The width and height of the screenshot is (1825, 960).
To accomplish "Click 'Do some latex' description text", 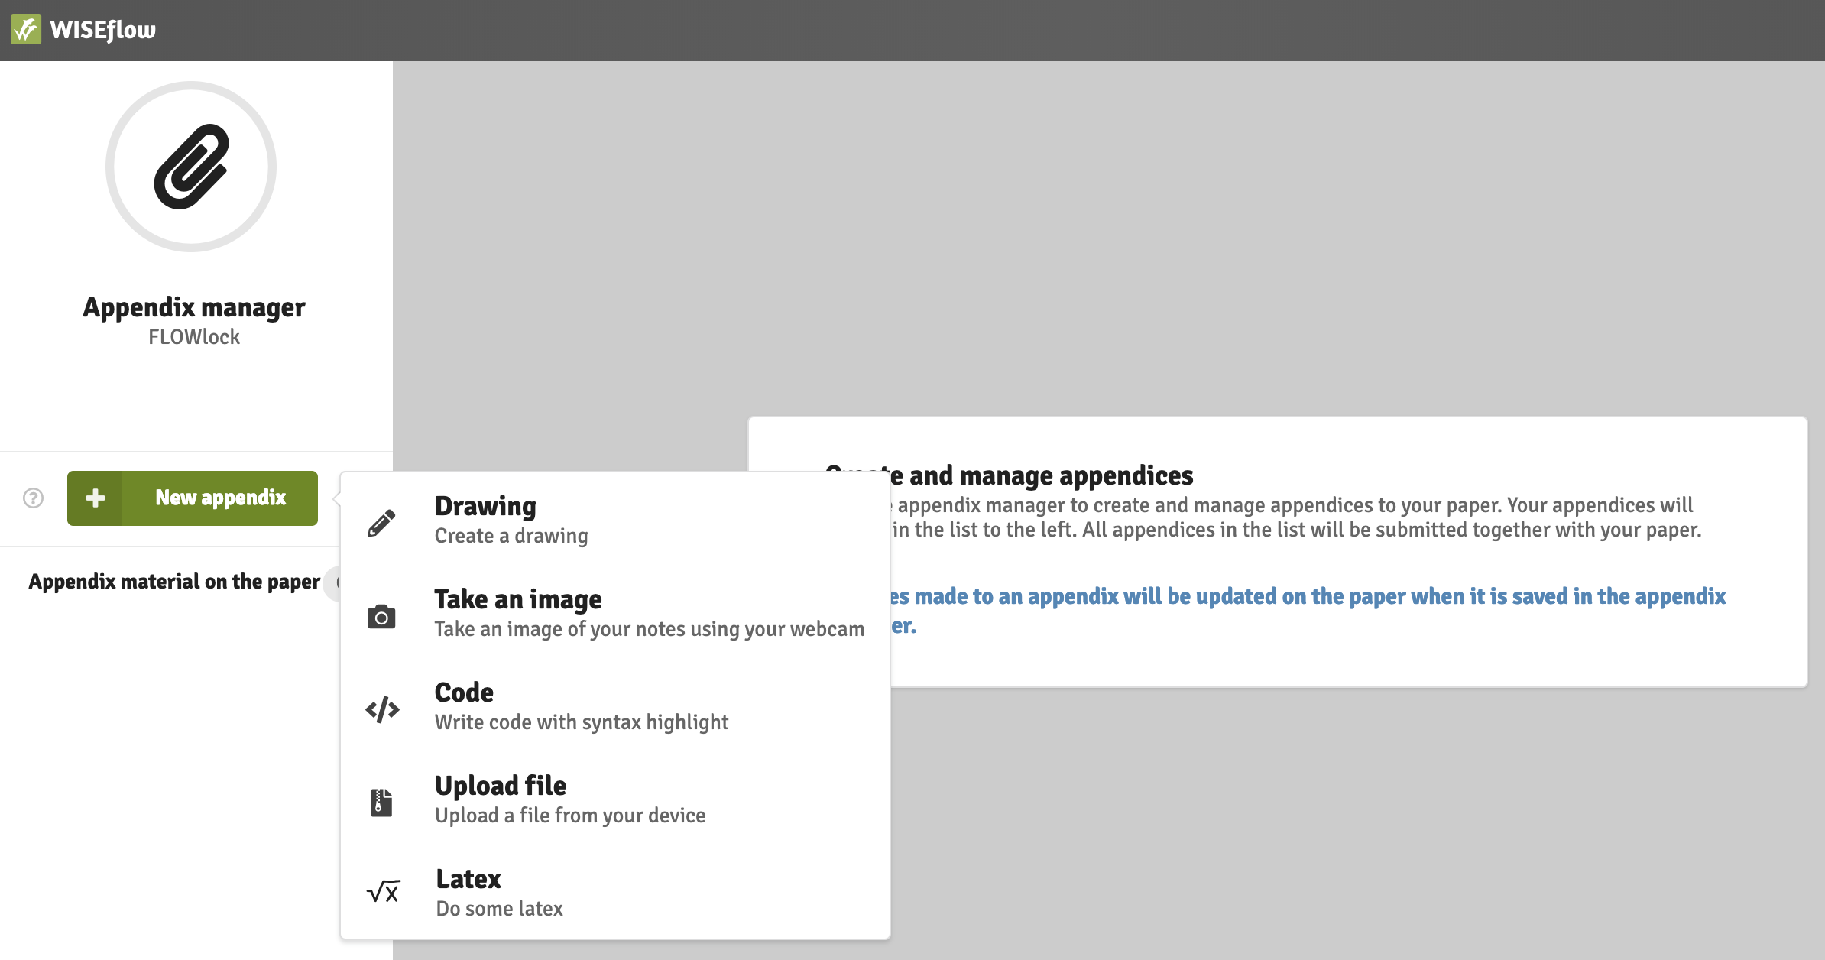I will [500, 909].
